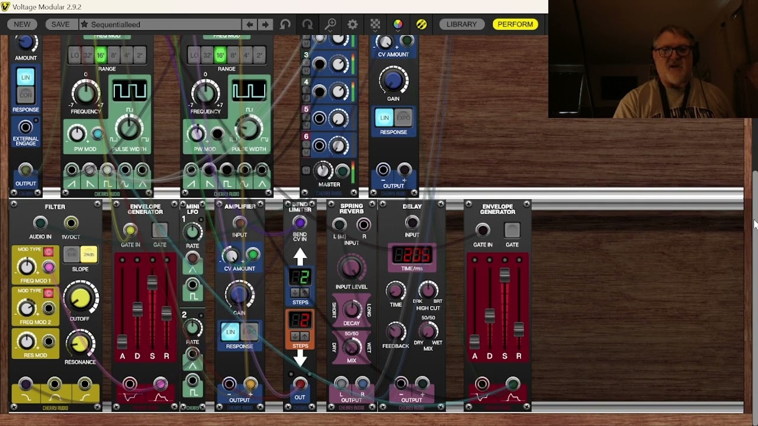This screenshot has height=426, width=758.
Task: Open the cable color wheel dropdown
Action: [x=398, y=24]
